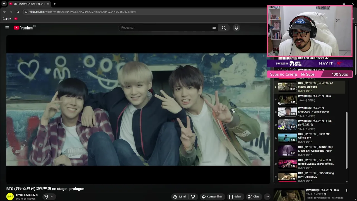
Task: Reload the page with refresh icon
Action: click(x=18, y=12)
